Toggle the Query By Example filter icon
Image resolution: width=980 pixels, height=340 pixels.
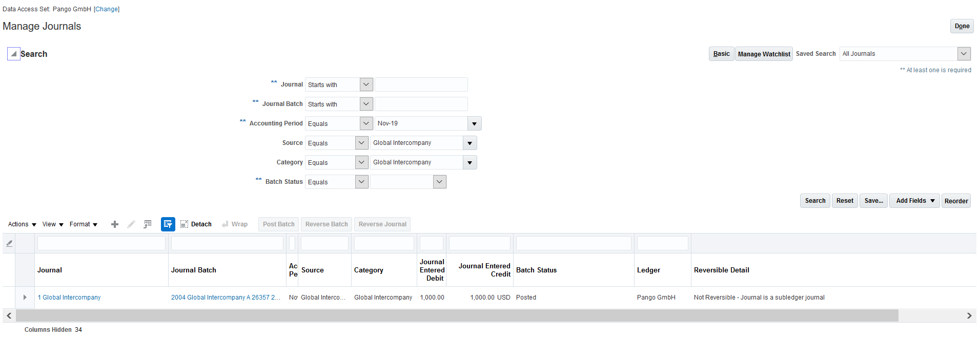(x=168, y=224)
